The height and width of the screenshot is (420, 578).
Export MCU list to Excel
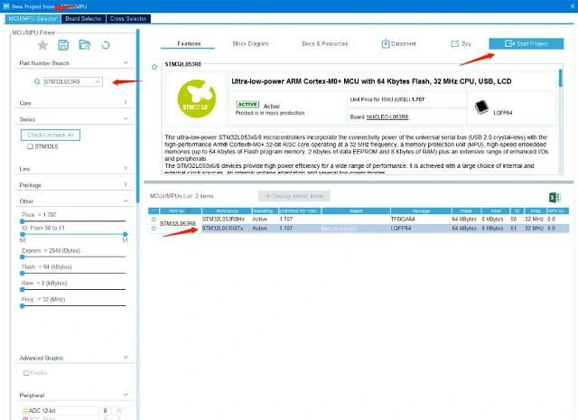click(555, 197)
